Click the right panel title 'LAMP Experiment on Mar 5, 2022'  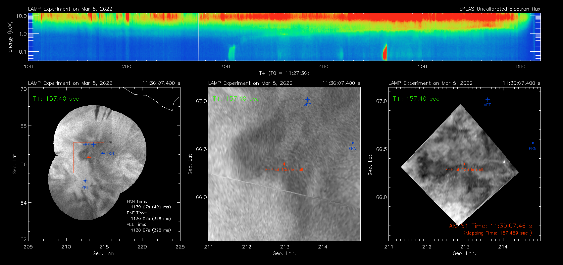pyautogui.click(x=431, y=83)
